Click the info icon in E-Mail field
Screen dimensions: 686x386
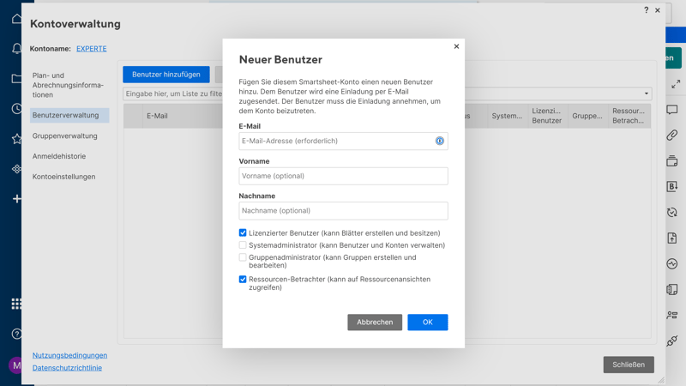(440, 141)
